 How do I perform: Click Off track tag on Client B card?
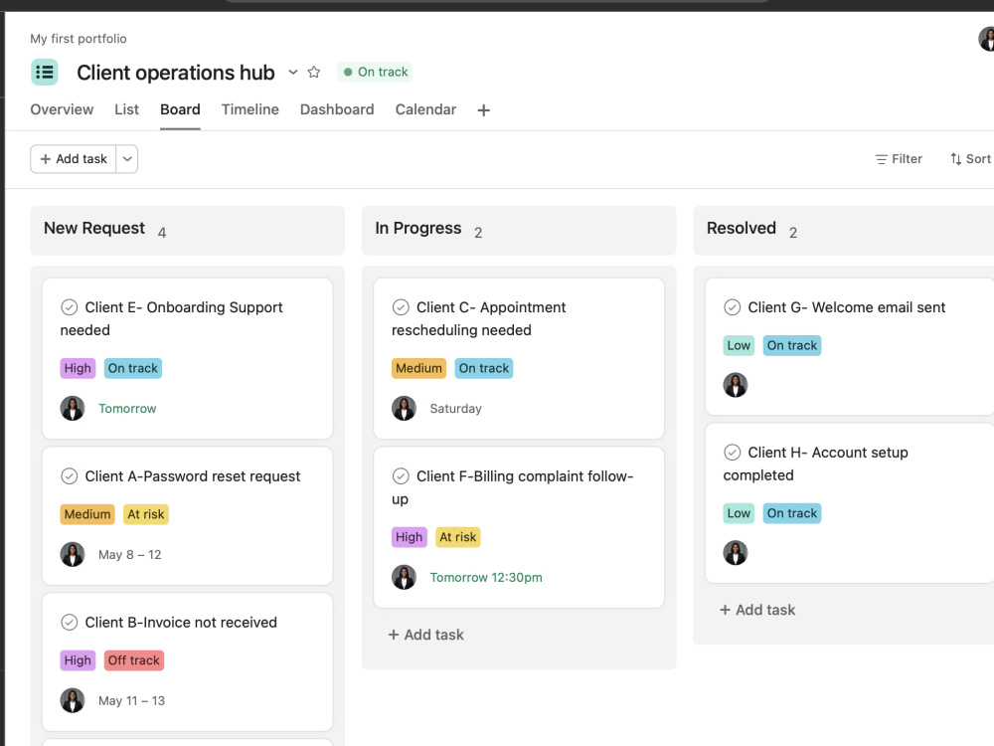134,660
